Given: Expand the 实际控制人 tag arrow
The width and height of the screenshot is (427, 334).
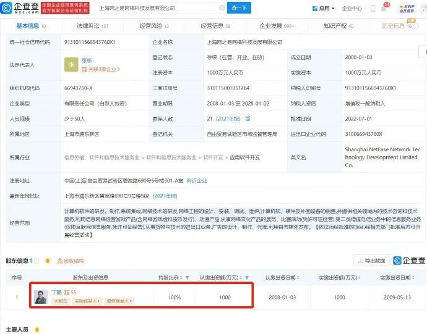Looking at the screenshot, I should point(98,301).
